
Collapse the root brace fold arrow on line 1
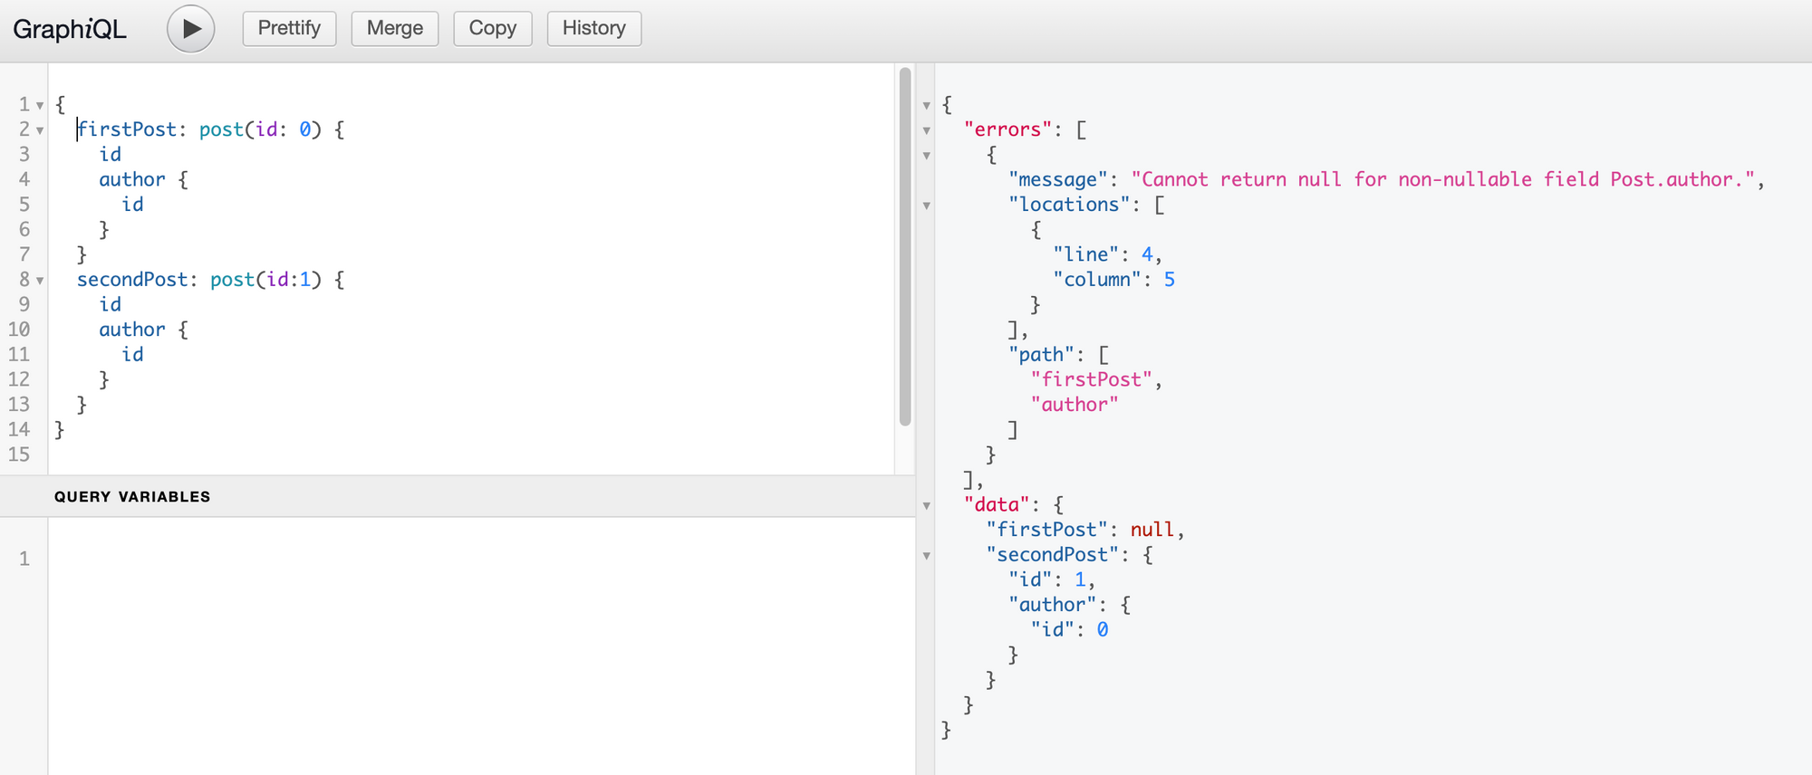tap(40, 106)
